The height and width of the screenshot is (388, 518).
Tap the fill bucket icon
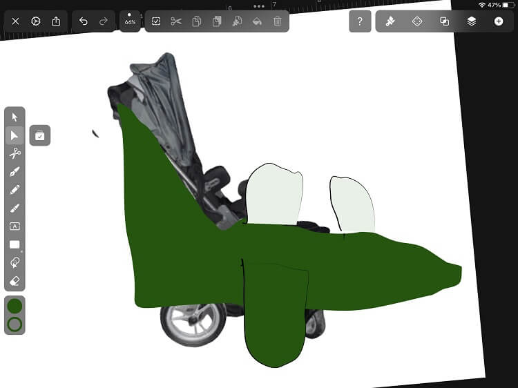point(257,21)
